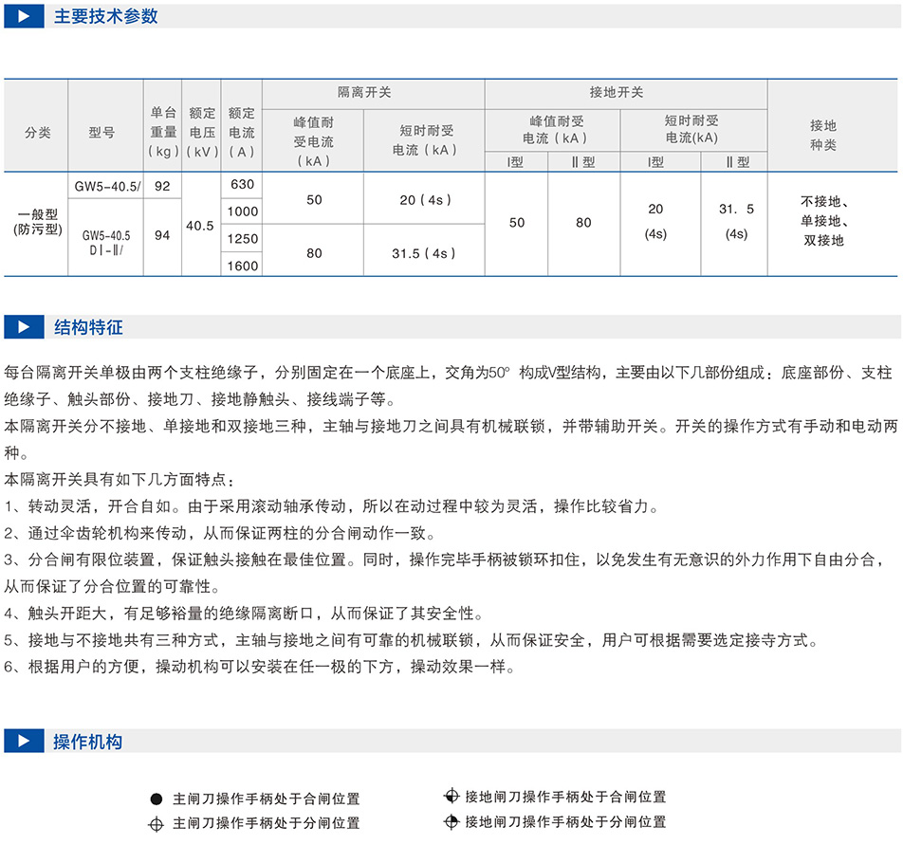
Task: Click the solid black circle legend symbol
Action: 157,799
